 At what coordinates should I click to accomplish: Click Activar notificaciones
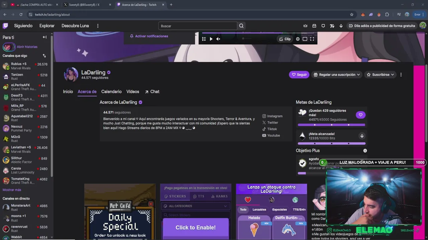point(149,36)
